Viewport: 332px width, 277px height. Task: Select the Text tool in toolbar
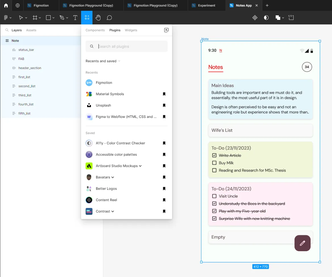(x=75, y=18)
